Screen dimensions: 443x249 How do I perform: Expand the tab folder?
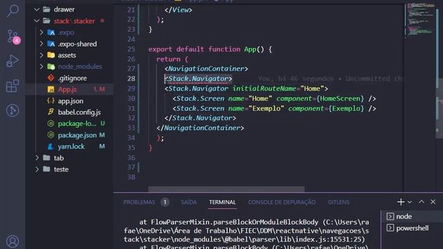37,158
